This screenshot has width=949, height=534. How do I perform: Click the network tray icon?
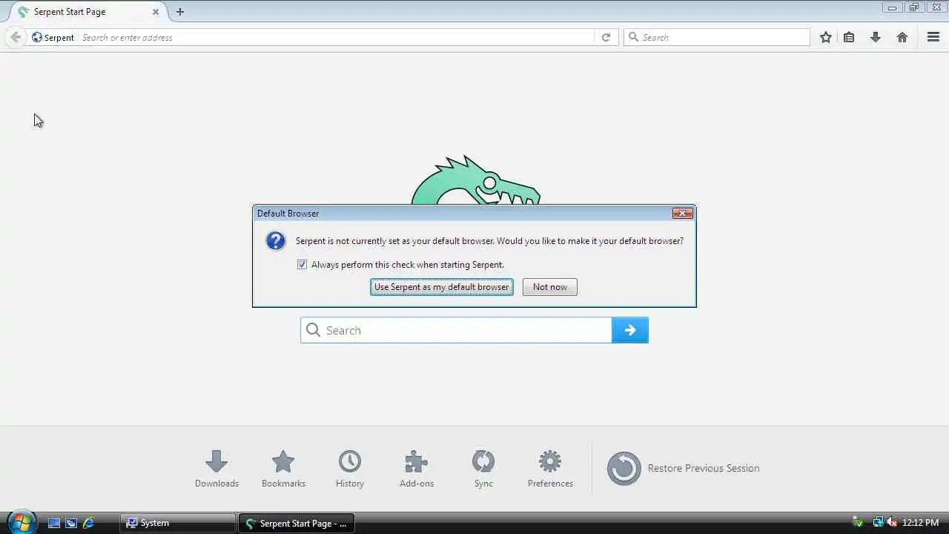878,523
